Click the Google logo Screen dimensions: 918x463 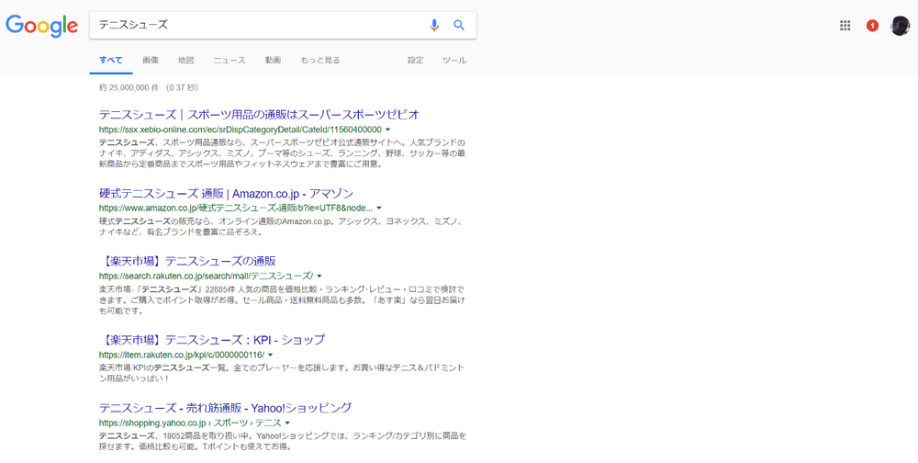point(41,26)
